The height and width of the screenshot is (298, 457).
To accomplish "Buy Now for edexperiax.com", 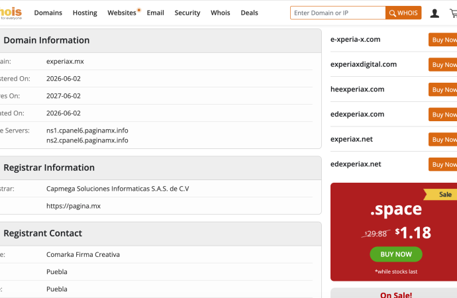I will [442, 115].
